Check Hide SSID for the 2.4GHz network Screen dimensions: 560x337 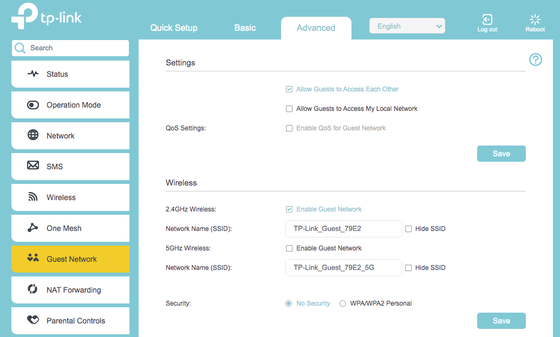[x=408, y=228]
